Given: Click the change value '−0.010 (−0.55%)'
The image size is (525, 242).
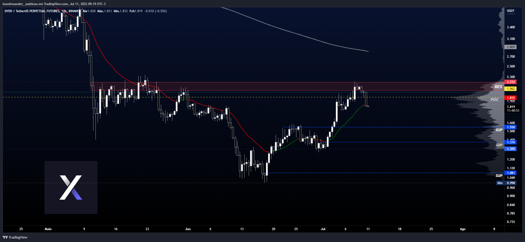Looking at the screenshot, I should [x=156, y=11].
